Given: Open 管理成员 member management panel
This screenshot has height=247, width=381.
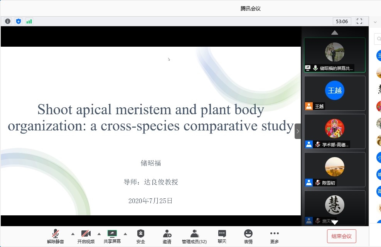Looking at the screenshot, I should click(x=194, y=236).
